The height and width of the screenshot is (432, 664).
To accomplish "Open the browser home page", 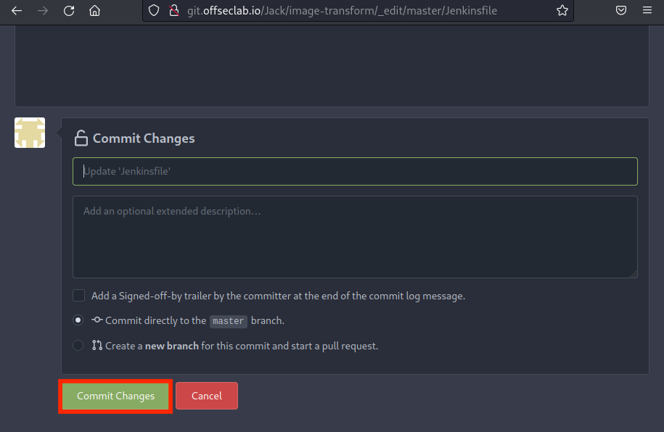I will (94, 11).
